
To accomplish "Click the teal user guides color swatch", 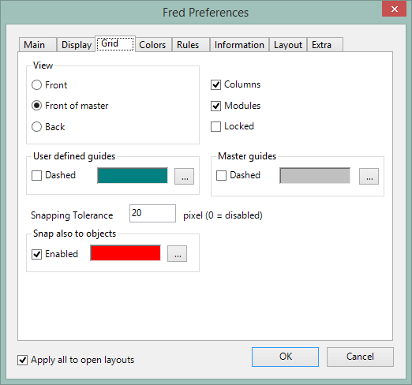I will click(x=133, y=176).
